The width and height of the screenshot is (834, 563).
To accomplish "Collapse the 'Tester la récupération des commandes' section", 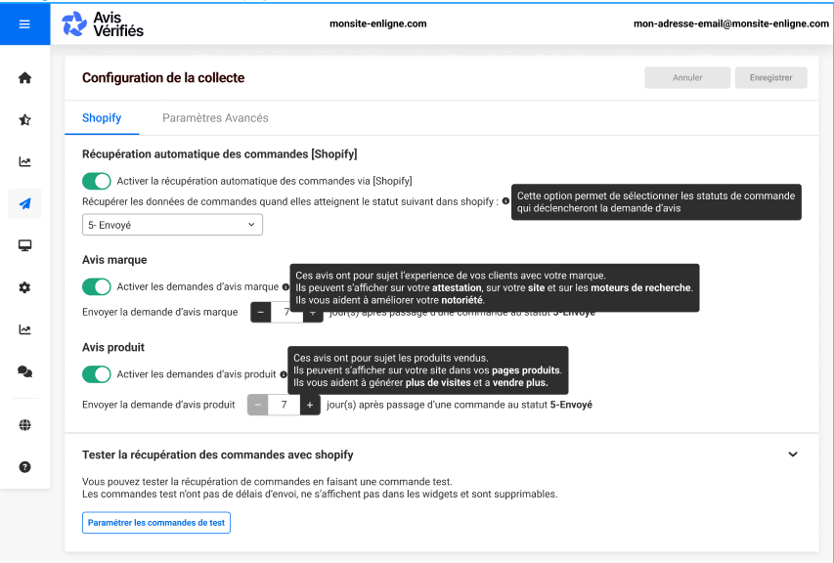I will (x=793, y=455).
